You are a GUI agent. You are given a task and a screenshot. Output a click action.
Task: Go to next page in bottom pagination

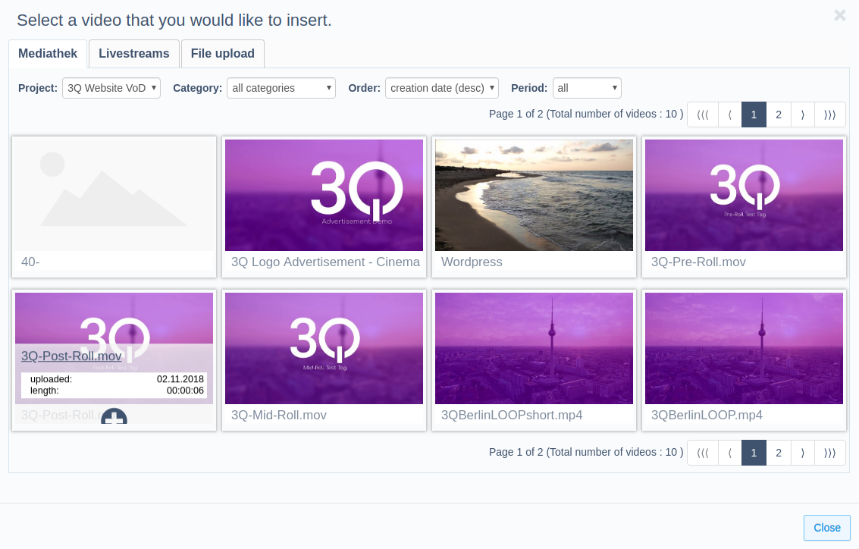(x=803, y=453)
